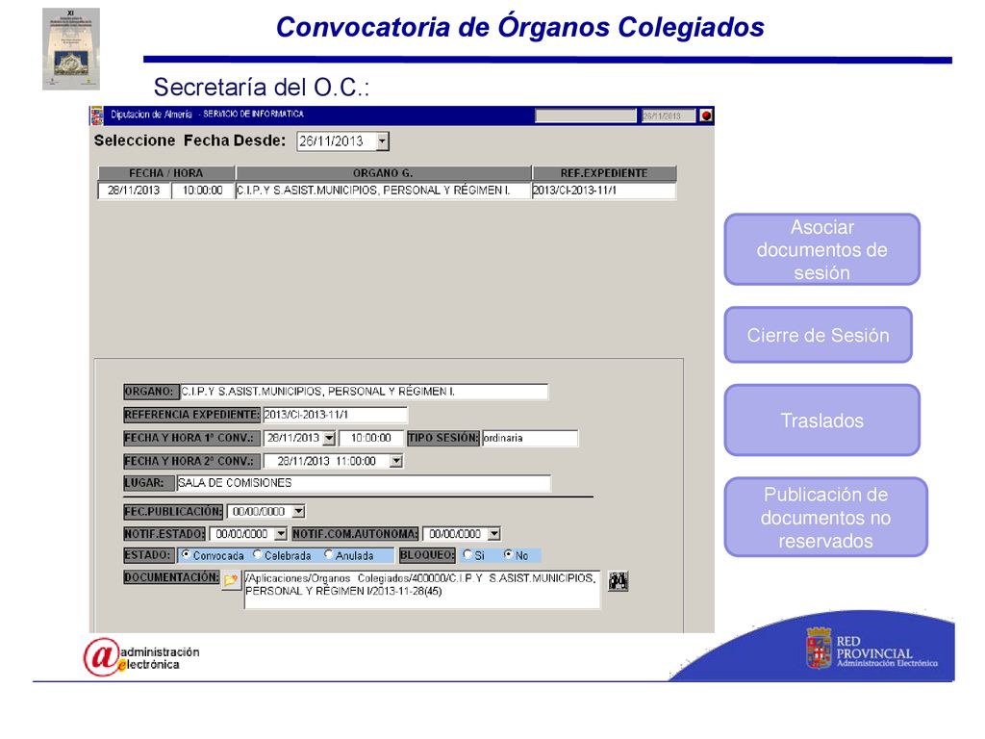Open the 2ª Conv. date-time dropdown arrow
This screenshot has height=739, width=985.
(x=395, y=461)
